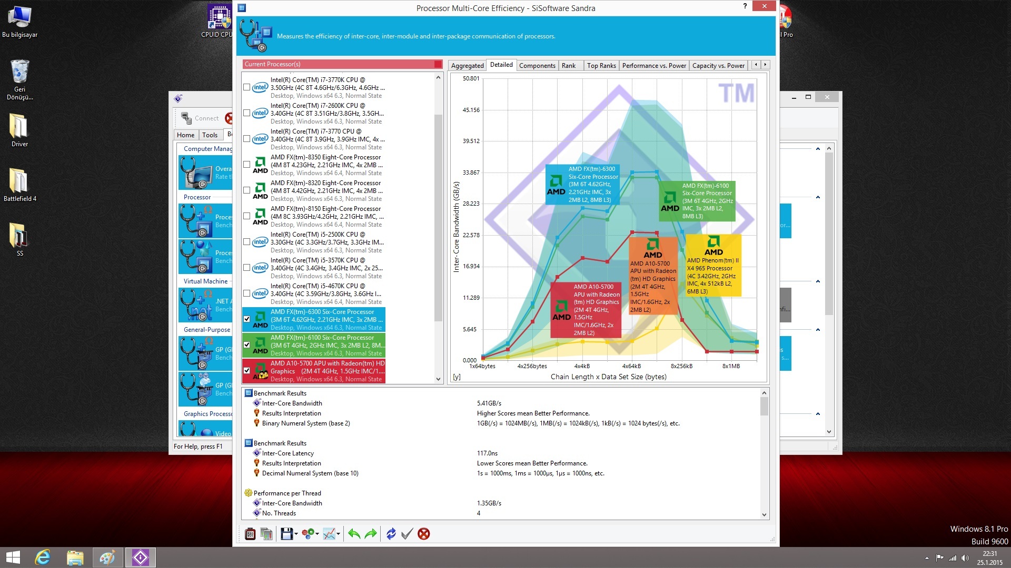The height and width of the screenshot is (568, 1011).
Task: Open the Components tab
Action: point(537,66)
